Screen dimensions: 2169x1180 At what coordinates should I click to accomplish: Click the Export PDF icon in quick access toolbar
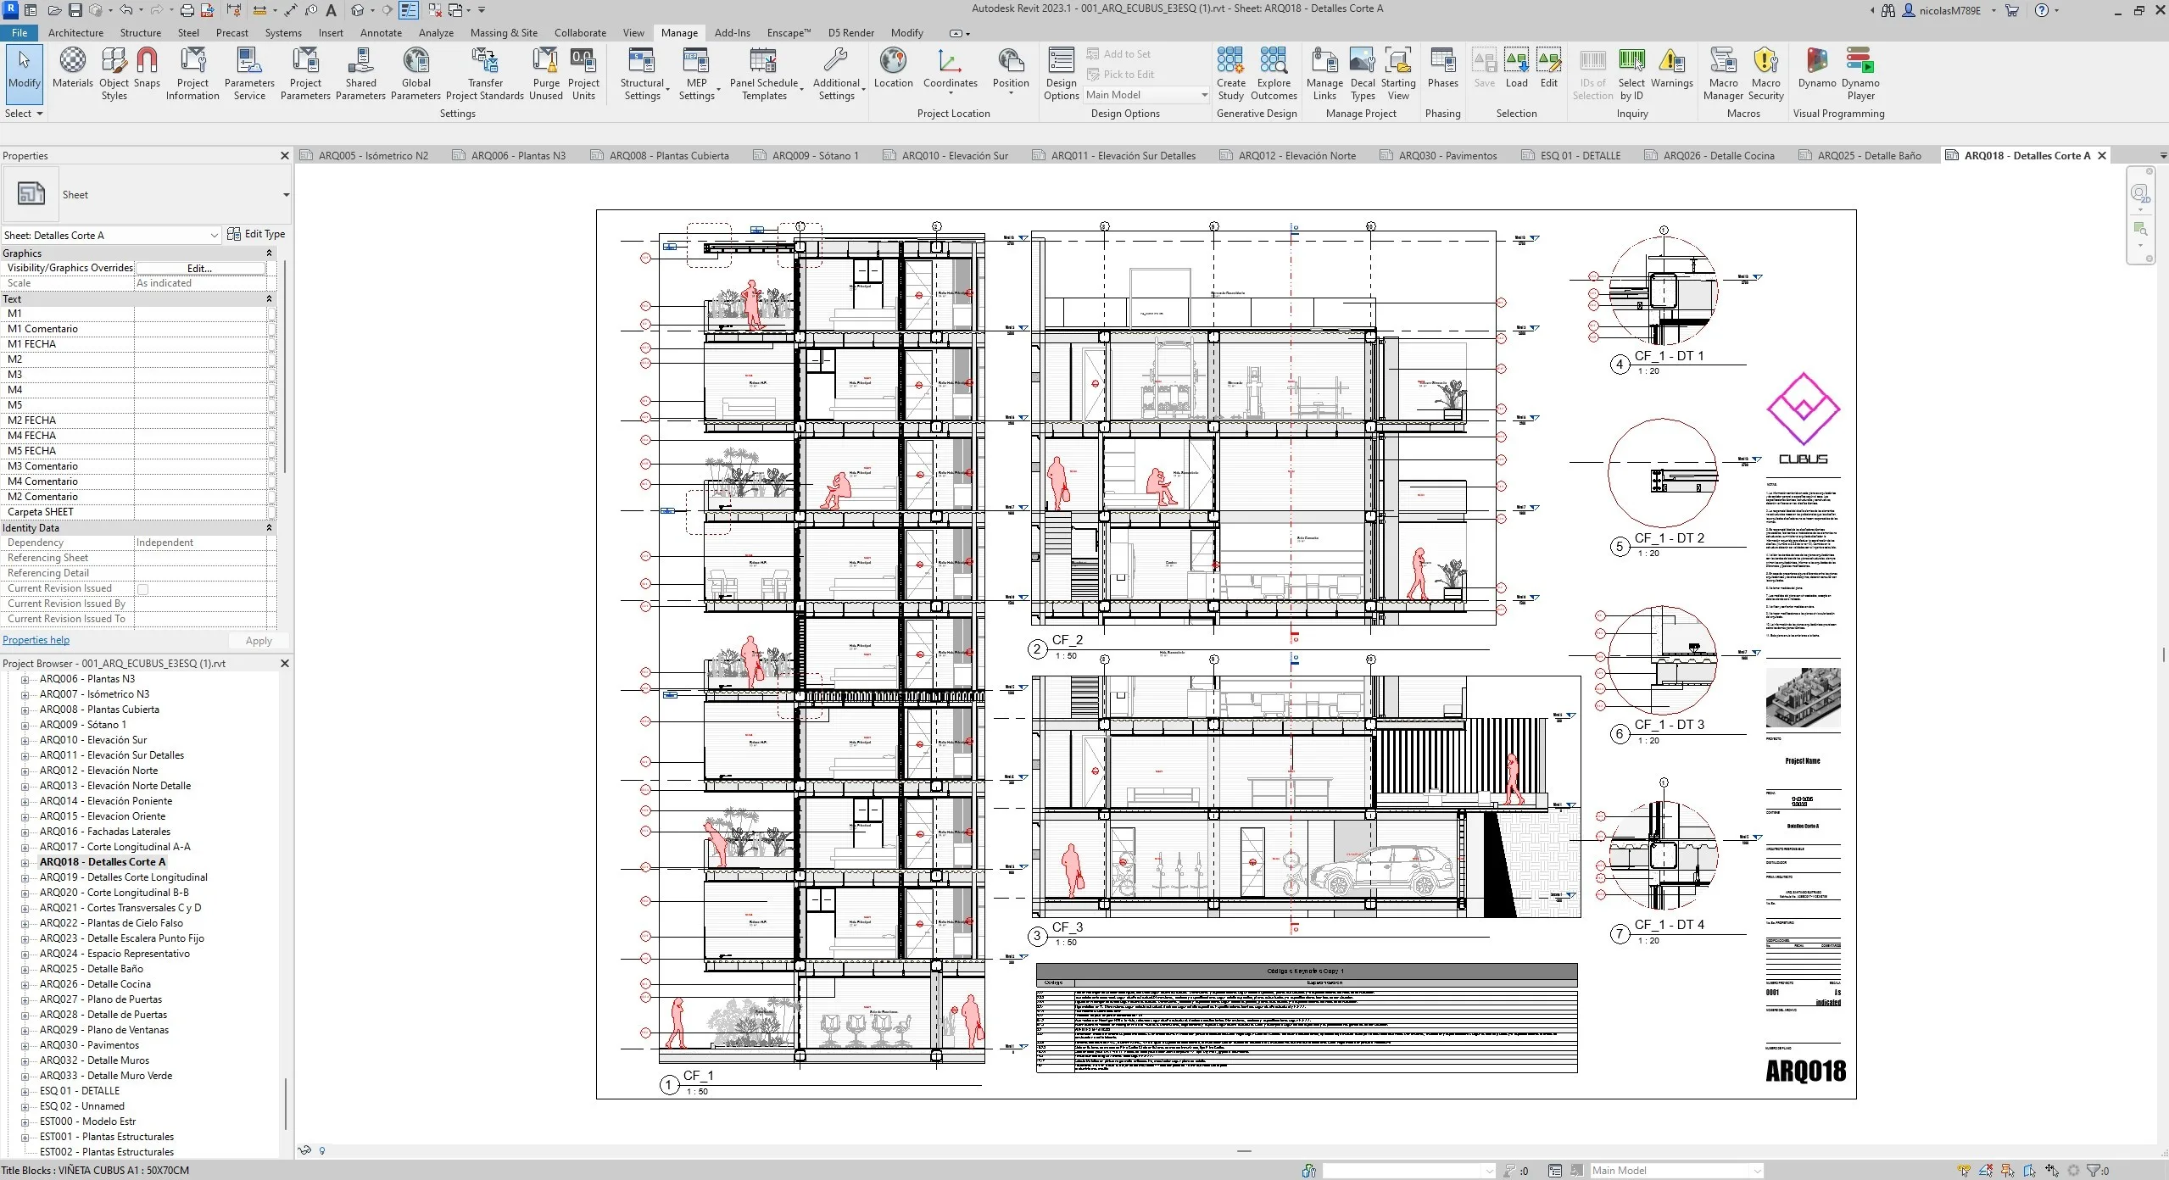pyautogui.click(x=207, y=10)
